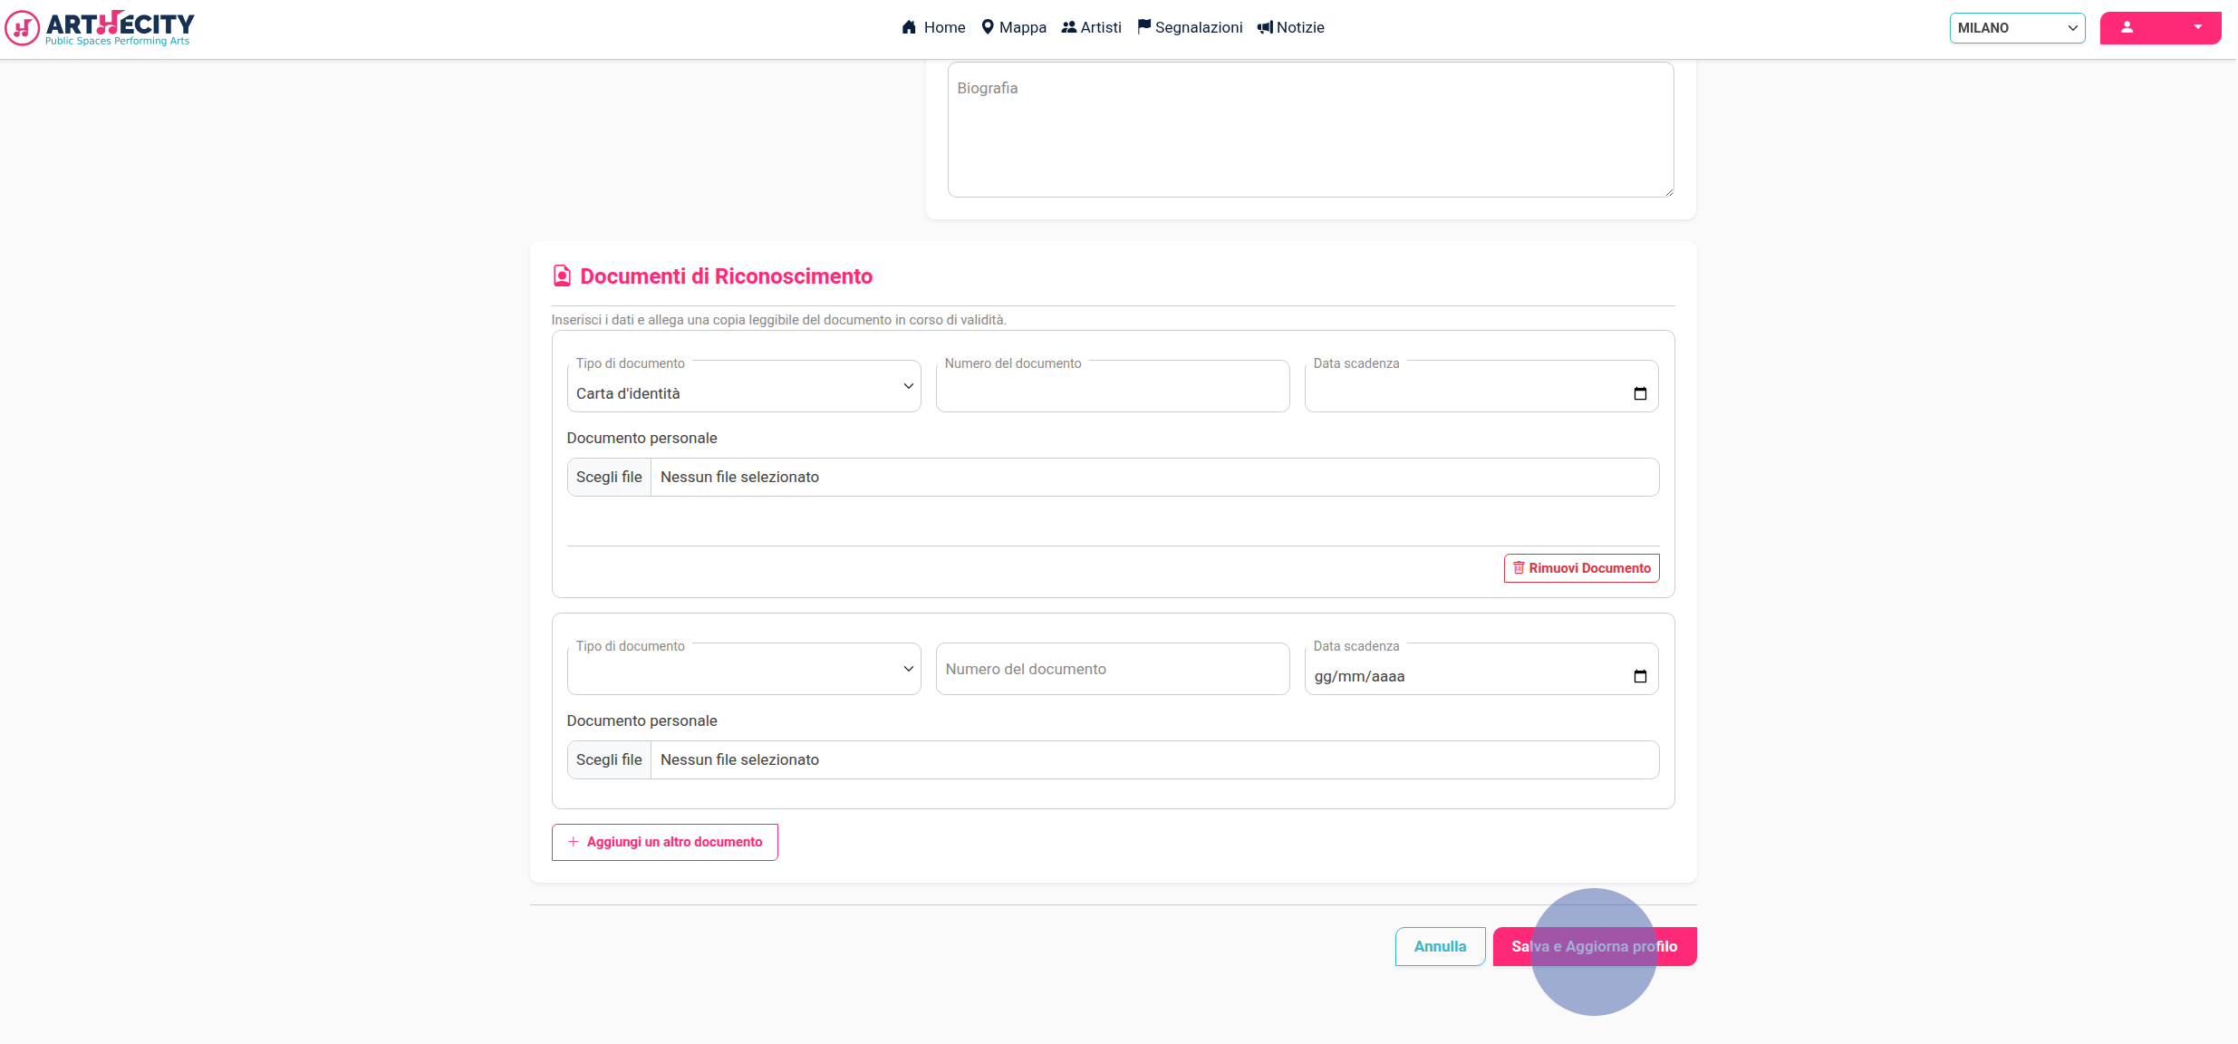Open the first Data scadenza calendar picker
This screenshot has width=2238, height=1044.
pyautogui.click(x=1640, y=393)
